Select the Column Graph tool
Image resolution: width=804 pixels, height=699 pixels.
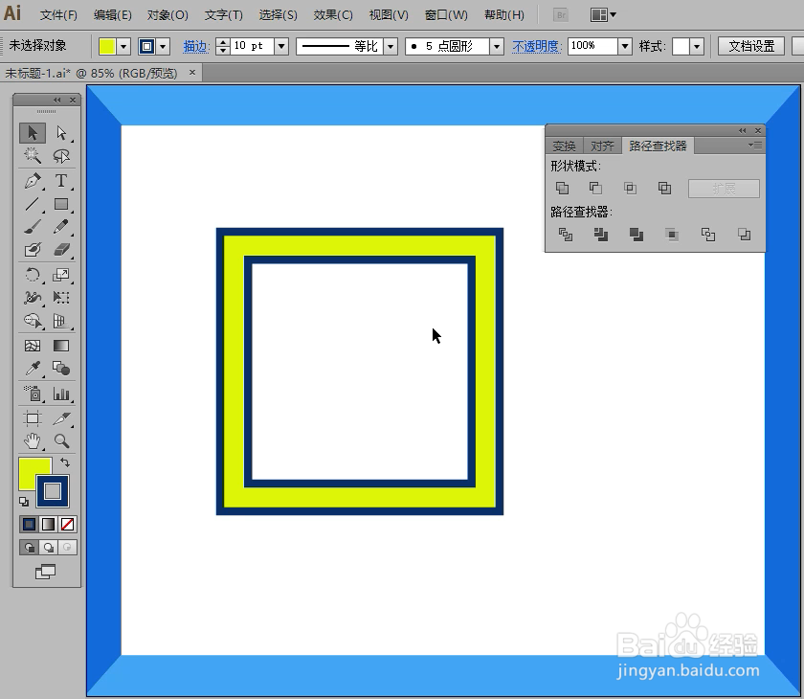pos(61,394)
